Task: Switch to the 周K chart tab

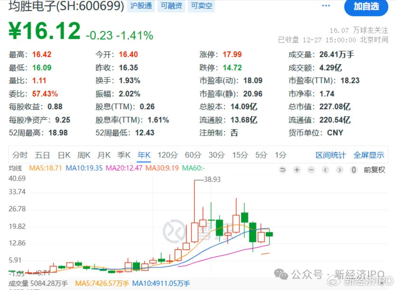Action: pos(84,155)
